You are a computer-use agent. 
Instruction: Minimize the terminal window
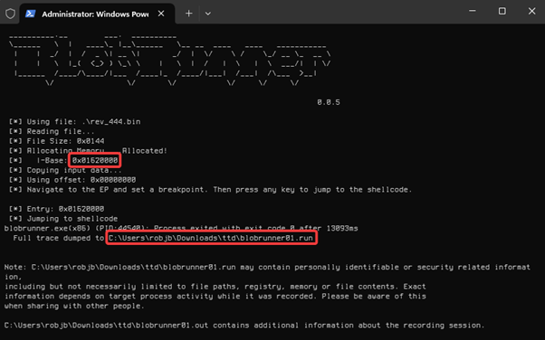(472, 11)
